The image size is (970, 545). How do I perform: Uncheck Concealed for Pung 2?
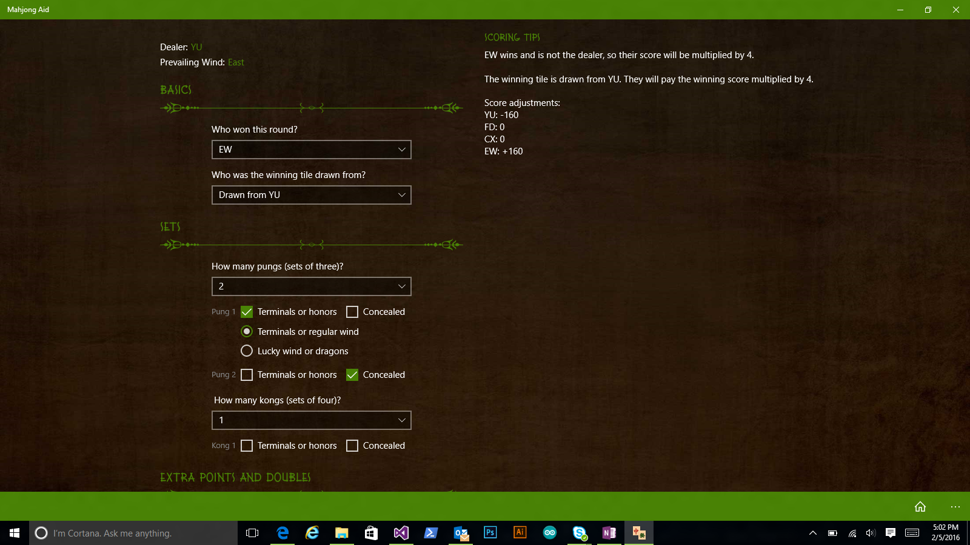[352, 375]
